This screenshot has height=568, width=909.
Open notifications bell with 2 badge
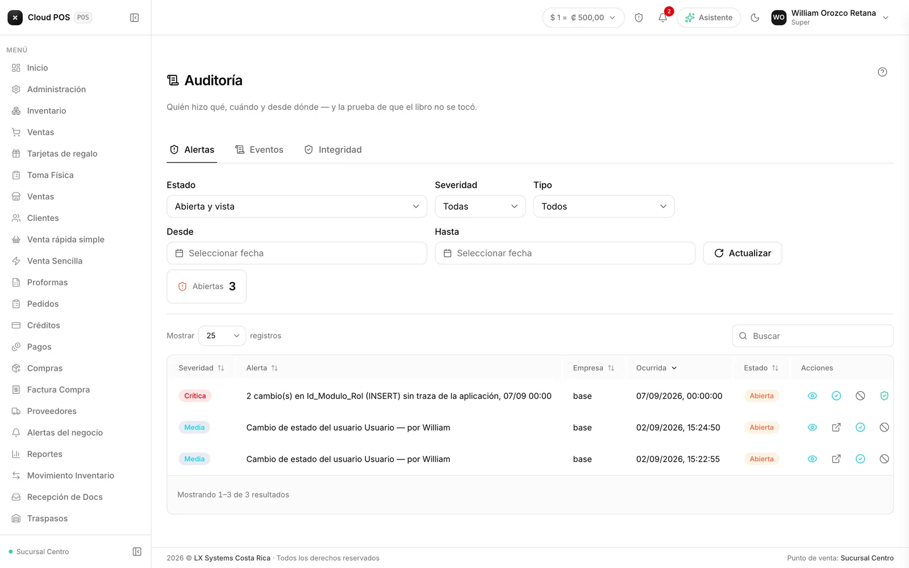pos(662,18)
